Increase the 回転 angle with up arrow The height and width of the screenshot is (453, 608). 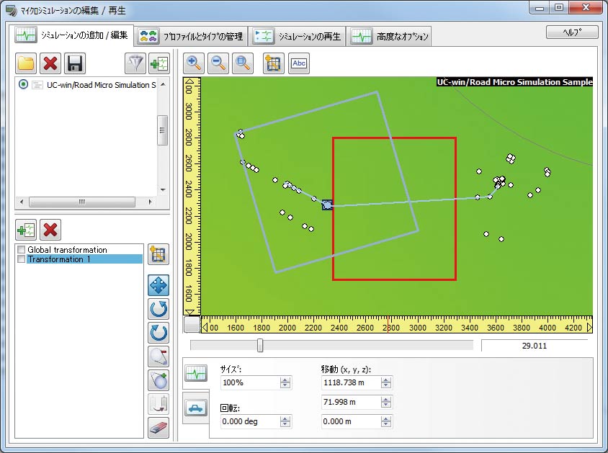click(x=285, y=418)
